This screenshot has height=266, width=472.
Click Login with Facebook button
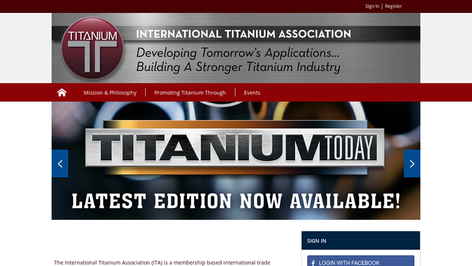[x=360, y=261]
